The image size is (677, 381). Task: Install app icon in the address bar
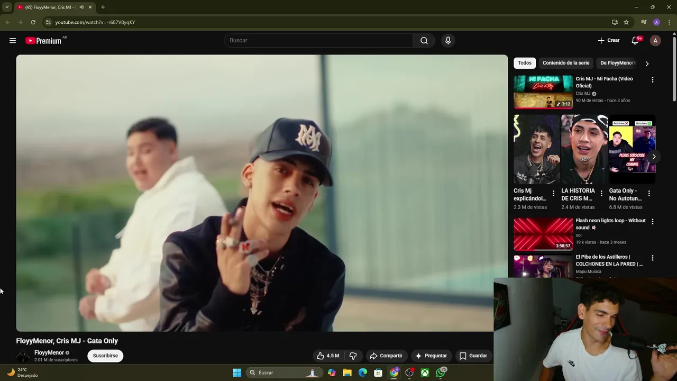[x=615, y=22]
